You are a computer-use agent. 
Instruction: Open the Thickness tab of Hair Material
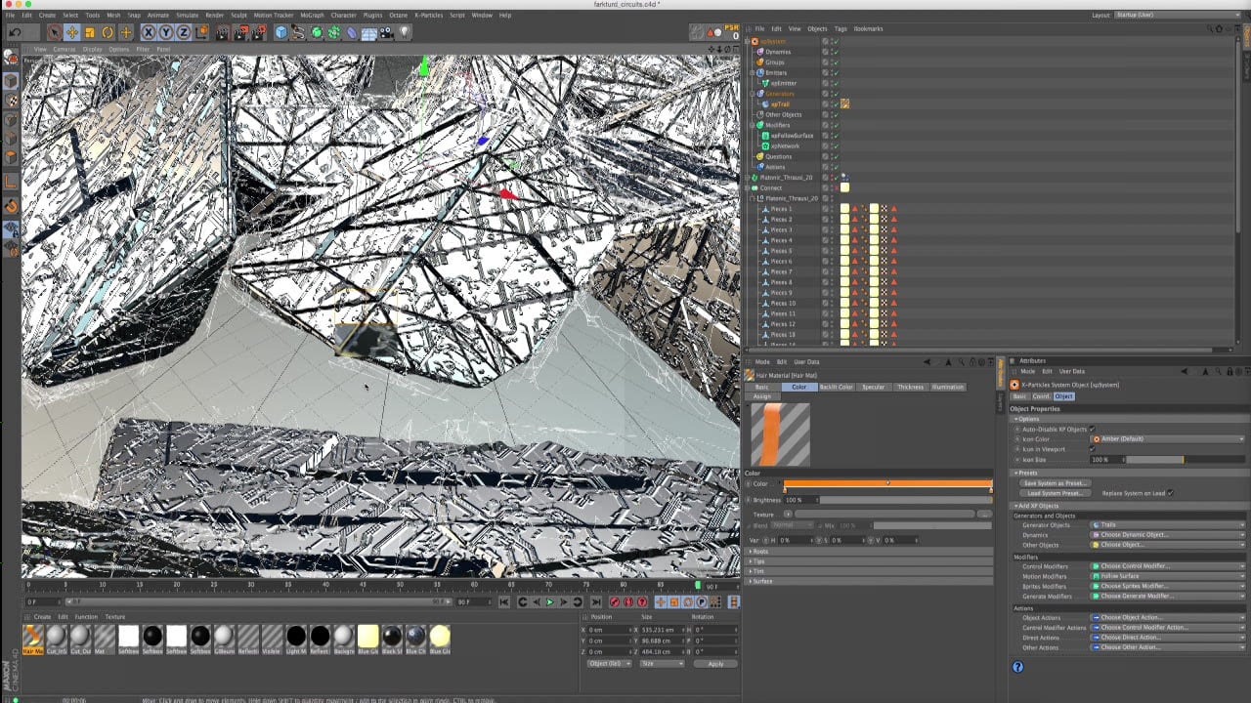point(910,387)
